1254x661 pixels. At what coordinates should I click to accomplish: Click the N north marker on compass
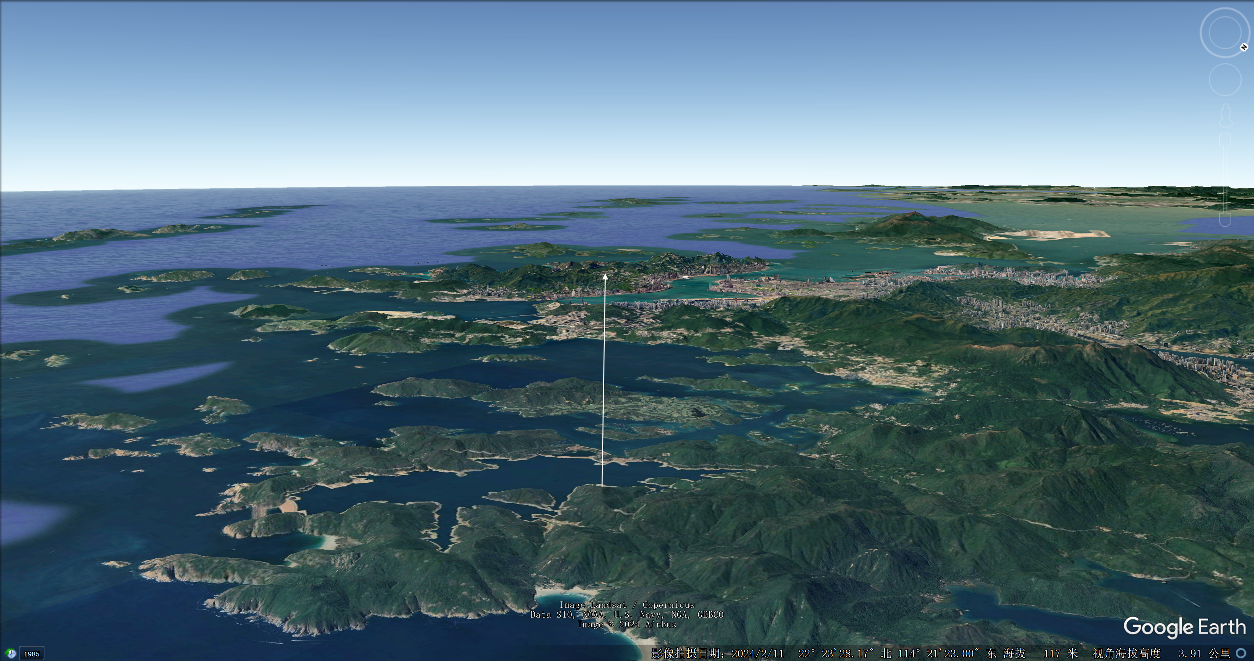coord(1244,47)
